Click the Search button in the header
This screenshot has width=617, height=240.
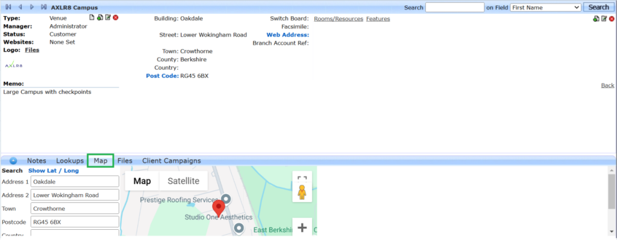tap(598, 7)
